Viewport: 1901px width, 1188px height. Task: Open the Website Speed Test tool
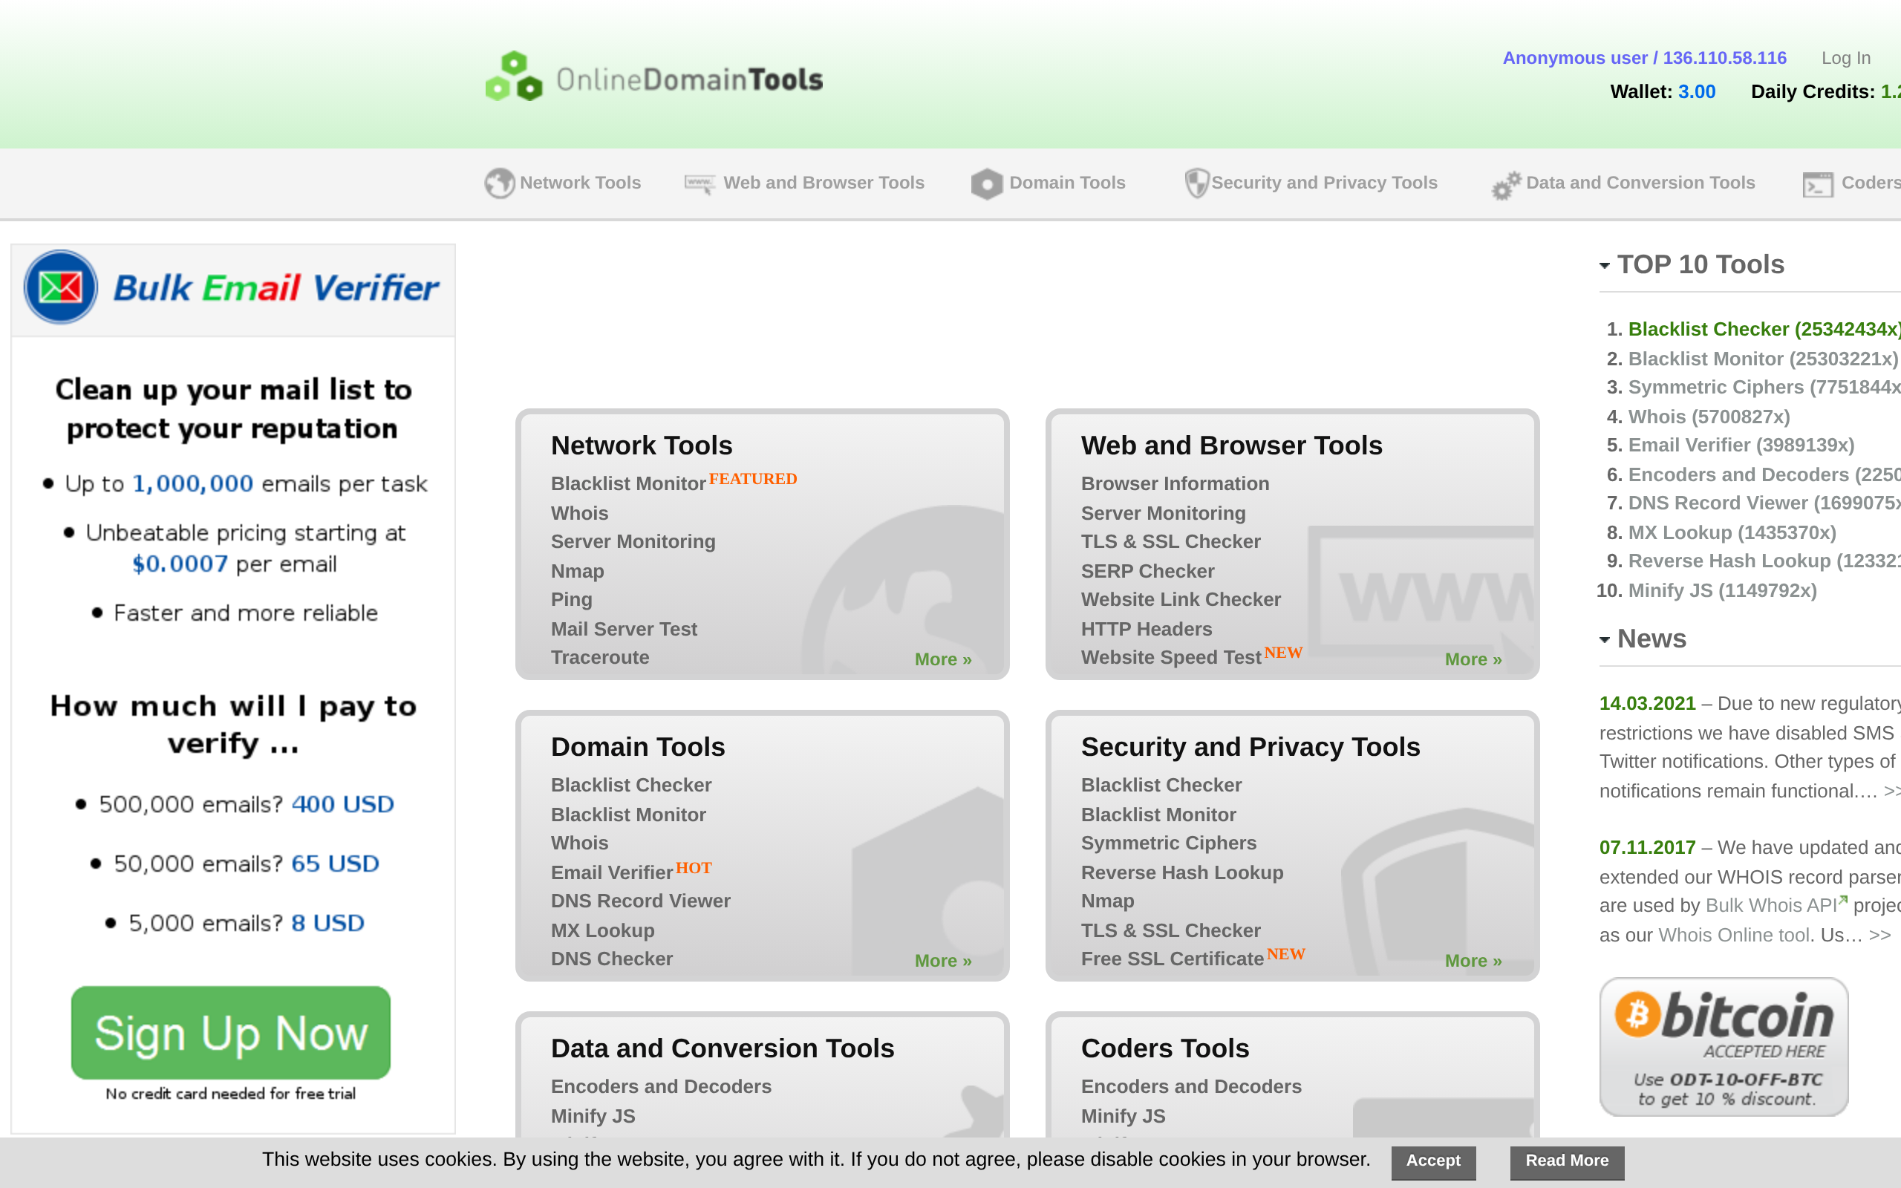point(1170,657)
